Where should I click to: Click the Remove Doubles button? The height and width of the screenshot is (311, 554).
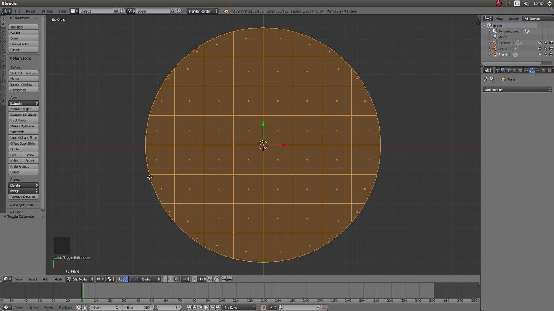(24, 197)
